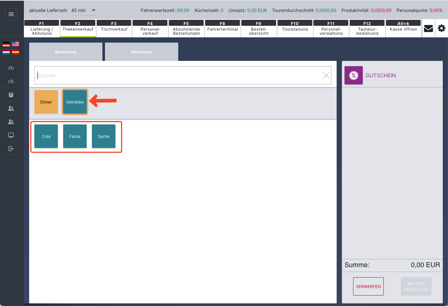Click the GUTSCHEIN label

click(x=381, y=75)
